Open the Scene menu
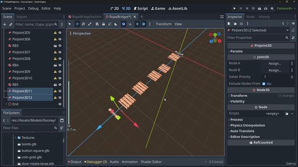 [x=7, y=8]
